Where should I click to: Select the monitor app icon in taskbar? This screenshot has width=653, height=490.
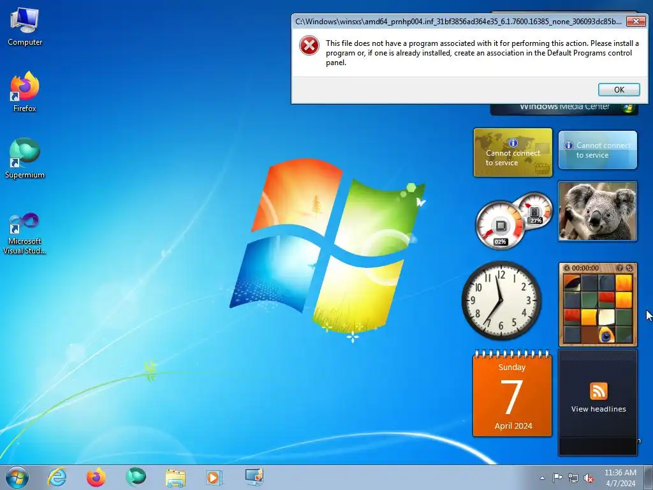tap(254, 477)
